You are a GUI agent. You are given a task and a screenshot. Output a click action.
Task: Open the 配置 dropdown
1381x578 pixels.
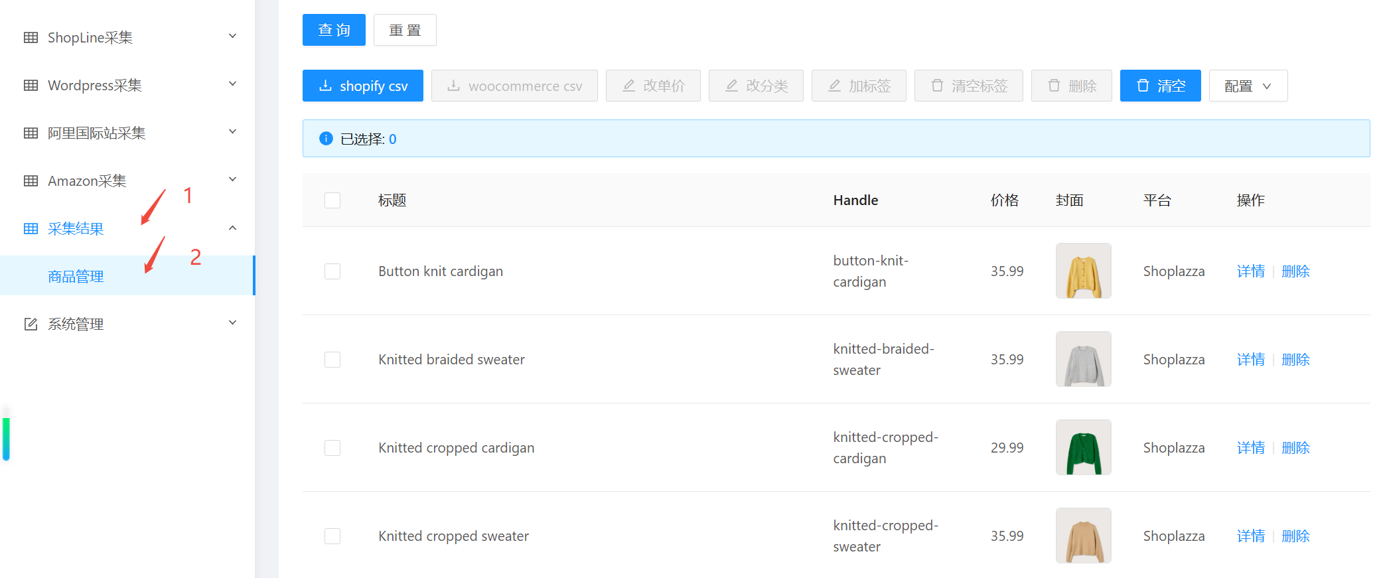click(1248, 86)
